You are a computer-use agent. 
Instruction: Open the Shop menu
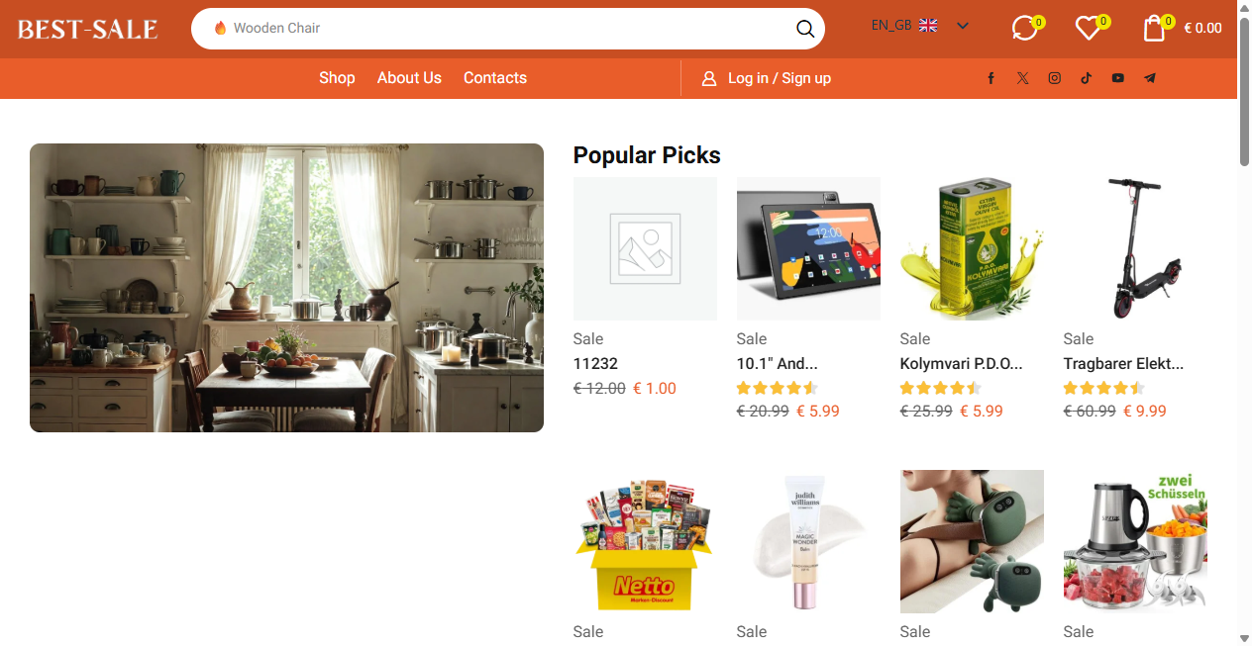(x=337, y=77)
